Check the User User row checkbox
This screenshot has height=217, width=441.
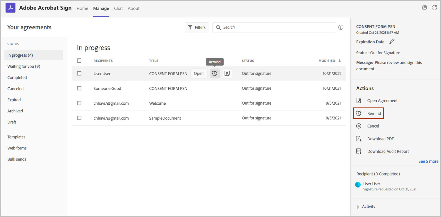[x=79, y=73]
